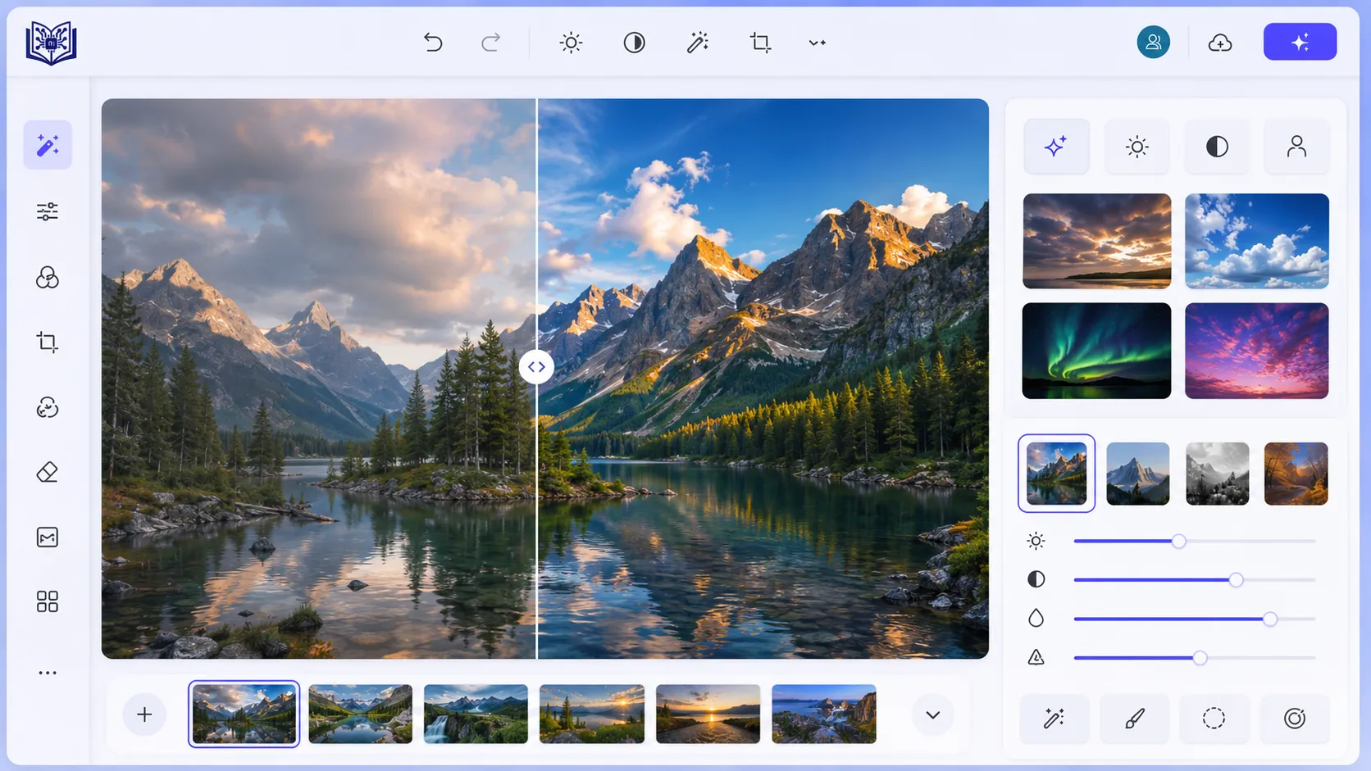Open color filters overlapping circles icon
The width and height of the screenshot is (1371, 771).
pos(48,277)
